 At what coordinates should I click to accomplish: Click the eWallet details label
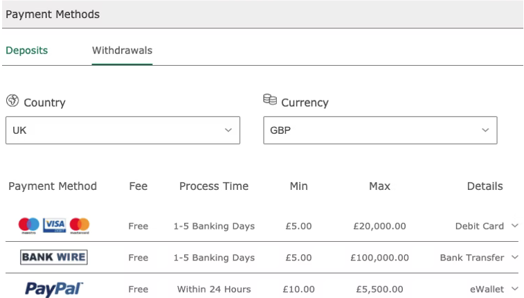pyautogui.click(x=487, y=289)
